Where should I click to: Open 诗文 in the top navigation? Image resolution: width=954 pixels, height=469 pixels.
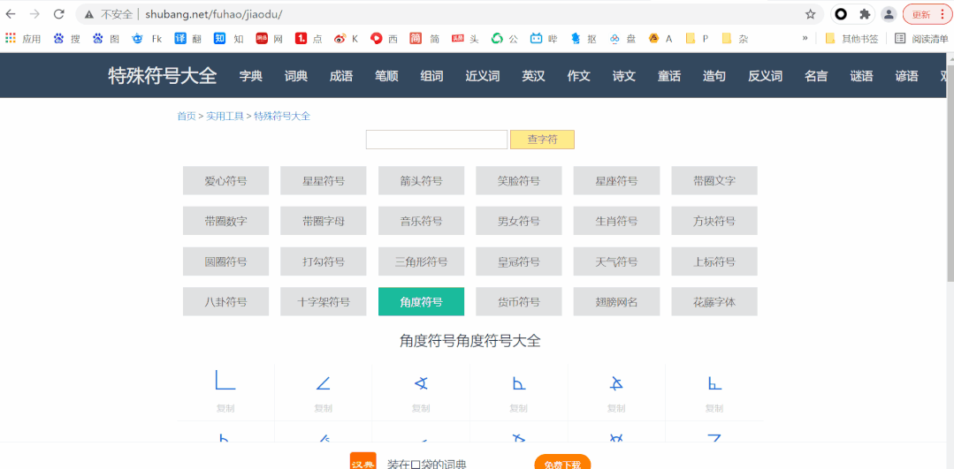624,76
